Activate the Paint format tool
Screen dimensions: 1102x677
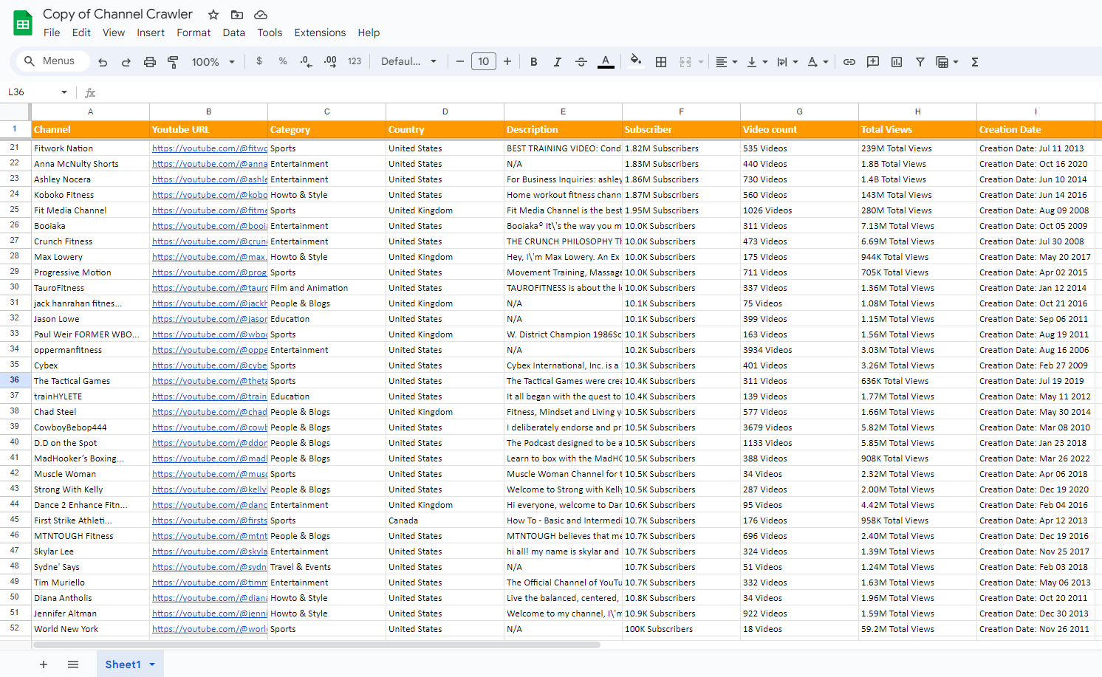pyautogui.click(x=173, y=62)
